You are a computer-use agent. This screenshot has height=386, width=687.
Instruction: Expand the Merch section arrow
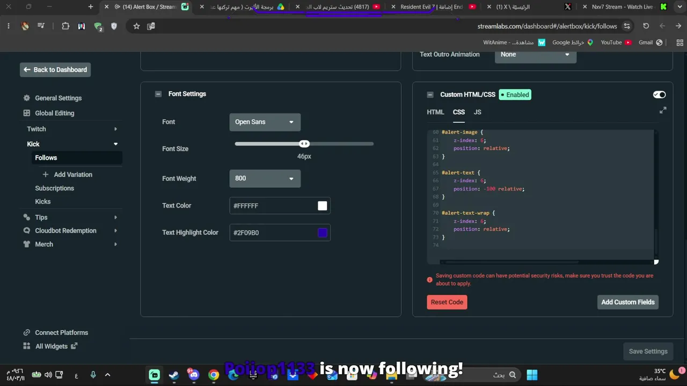pos(115,244)
